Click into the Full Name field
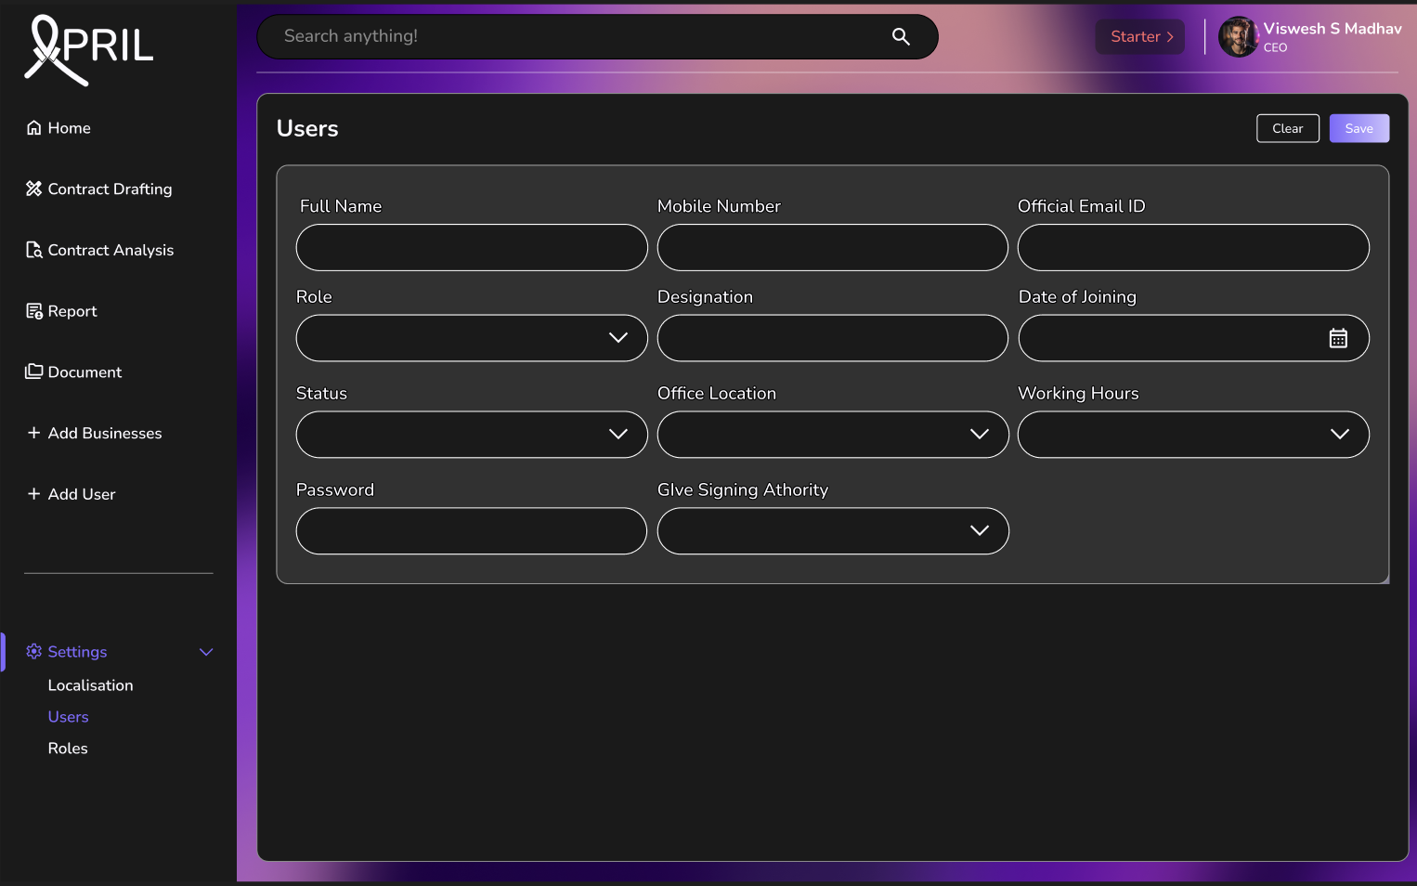Image resolution: width=1417 pixels, height=886 pixels. pyautogui.click(x=472, y=248)
